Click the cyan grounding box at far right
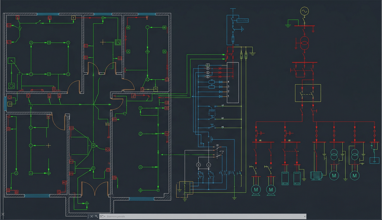The image size is (382, 220). 374,161
